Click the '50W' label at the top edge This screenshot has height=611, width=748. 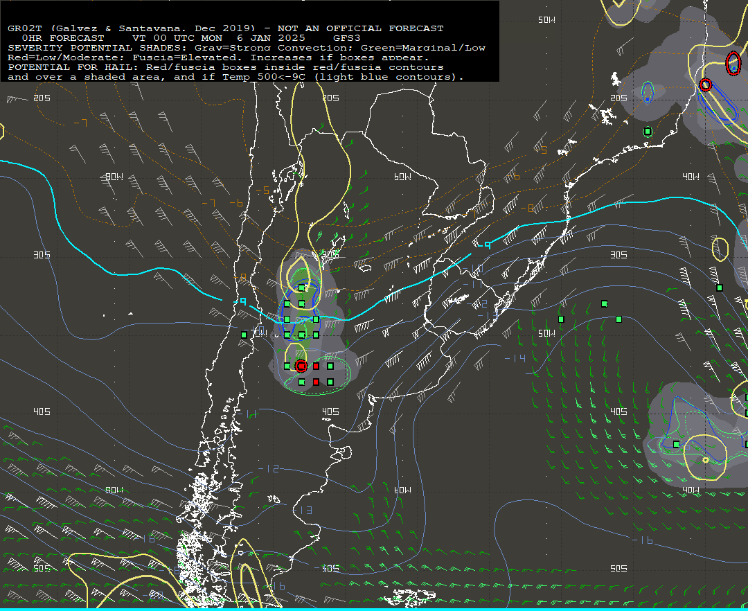[546, 20]
